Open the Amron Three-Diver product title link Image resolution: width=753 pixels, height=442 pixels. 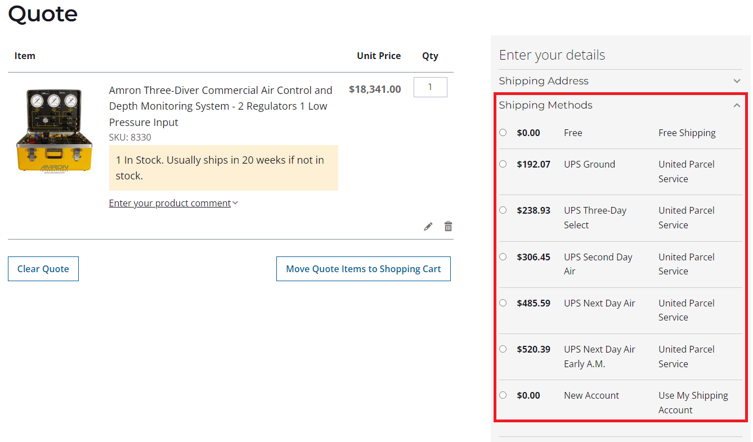(x=221, y=106)
